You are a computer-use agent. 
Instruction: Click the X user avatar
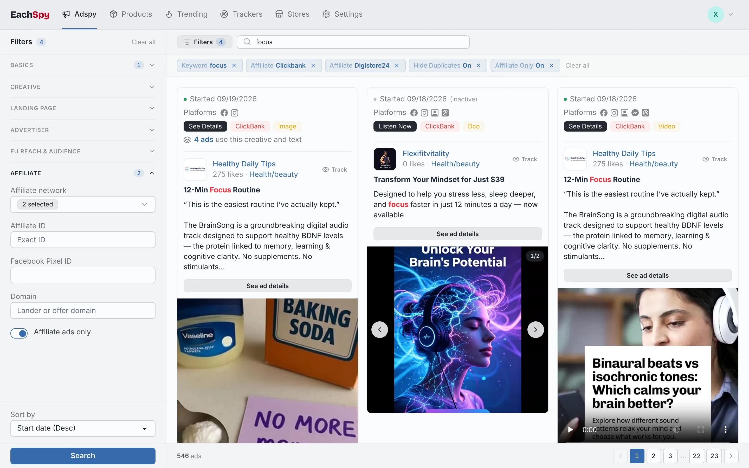pos(715,14)
